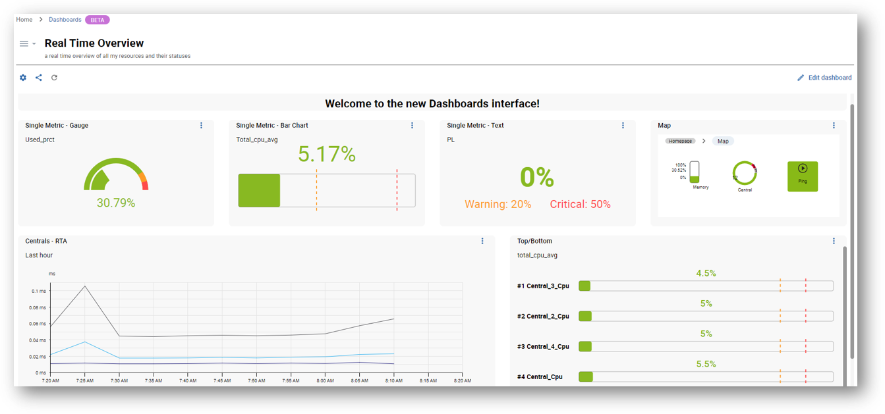885x414 pixels.
Task: Go to Home breadcrumb link
Action: [x=24, y=20]
